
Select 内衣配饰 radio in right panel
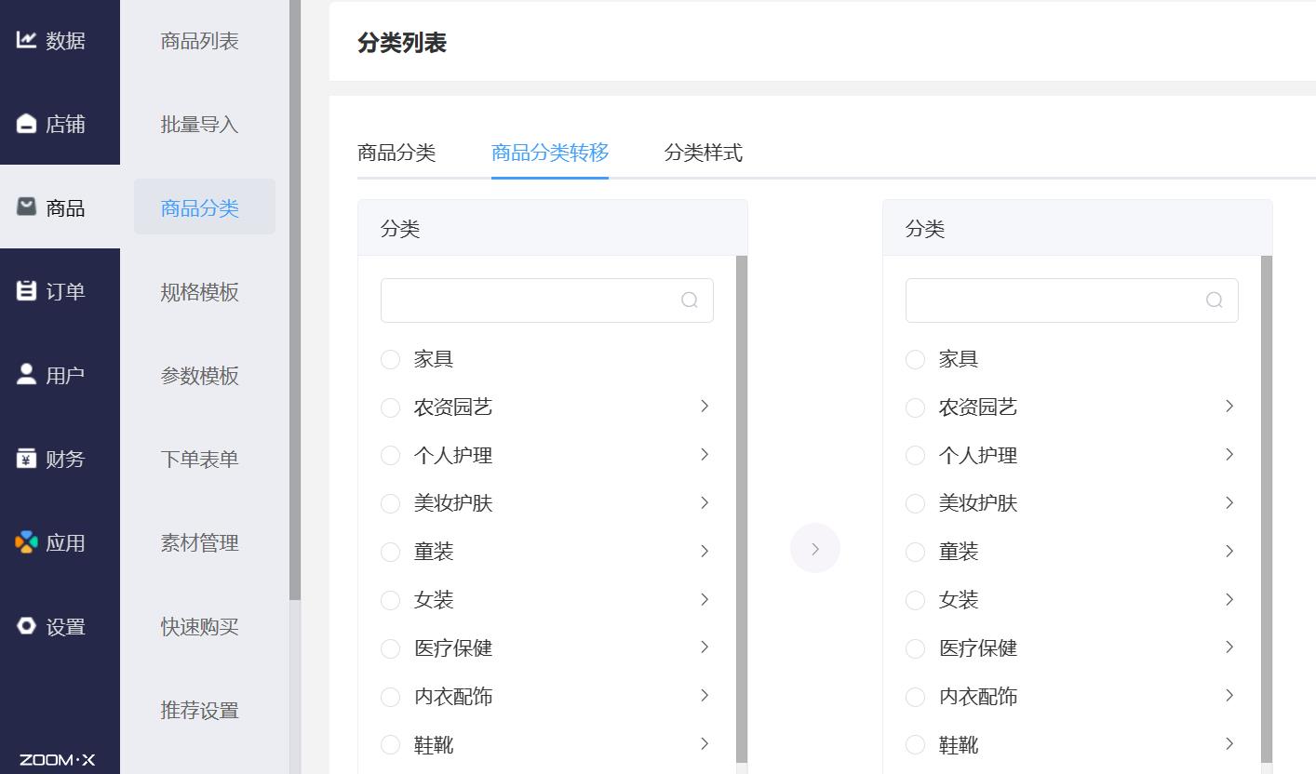(915, 697)
